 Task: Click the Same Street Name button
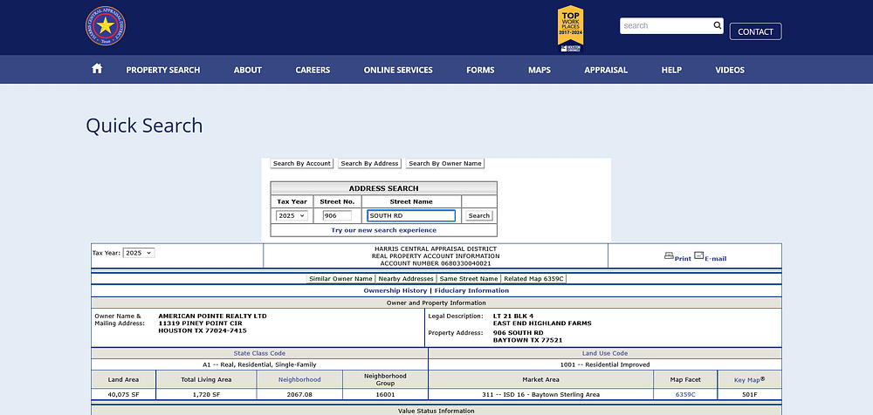468,279
